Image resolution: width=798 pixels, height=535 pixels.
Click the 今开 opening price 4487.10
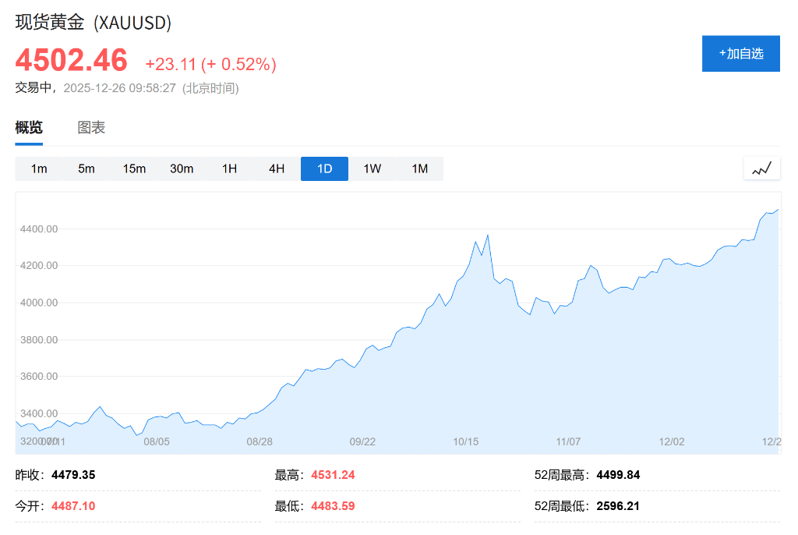click(x=73, y=506)
